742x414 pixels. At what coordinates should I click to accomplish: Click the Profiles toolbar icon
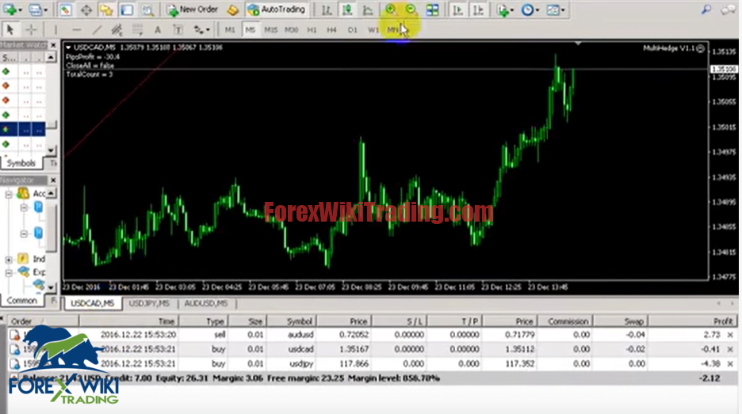pos(35,9)
